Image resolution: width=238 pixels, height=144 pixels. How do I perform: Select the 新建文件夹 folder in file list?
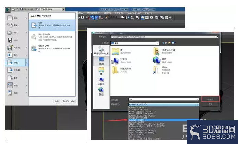click(x=121, y=70)
